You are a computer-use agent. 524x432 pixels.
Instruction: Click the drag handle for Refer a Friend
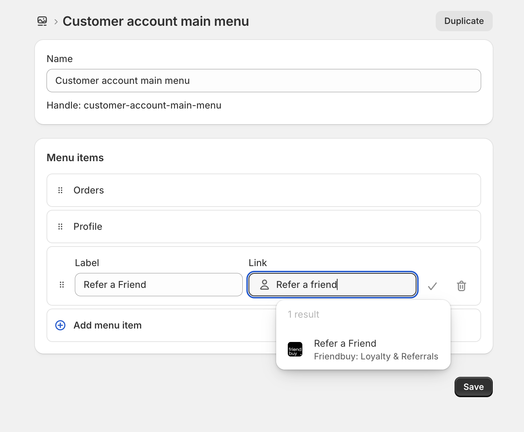[62, 285]
